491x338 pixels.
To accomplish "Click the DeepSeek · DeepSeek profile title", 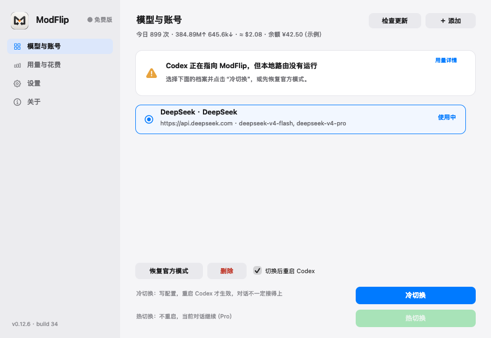I will pyautogui.click(x=199, y=112).
